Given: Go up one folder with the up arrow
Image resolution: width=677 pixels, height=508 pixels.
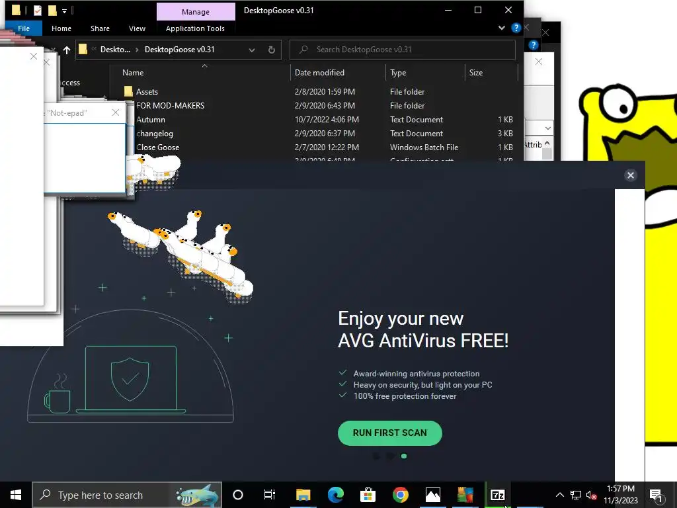Looking at the screenshot, I should 67,50.
